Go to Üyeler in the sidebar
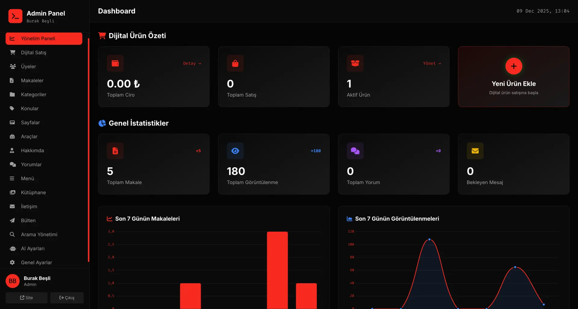This screenshot has height=309, width=578. click(28, 66)
